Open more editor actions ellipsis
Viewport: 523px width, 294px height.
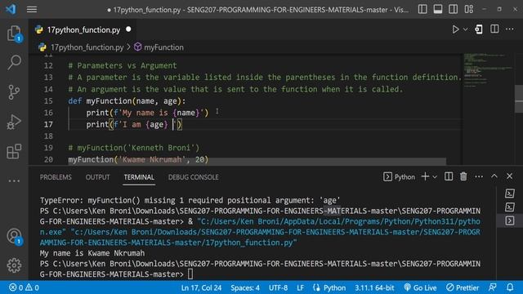pos(510,29)
